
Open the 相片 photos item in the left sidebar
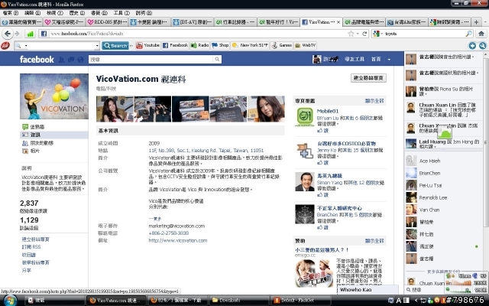(x=31, y=151)
